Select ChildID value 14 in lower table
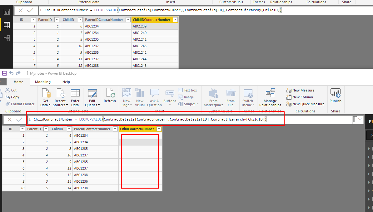The image size is (373, 212). coord(61,188)
